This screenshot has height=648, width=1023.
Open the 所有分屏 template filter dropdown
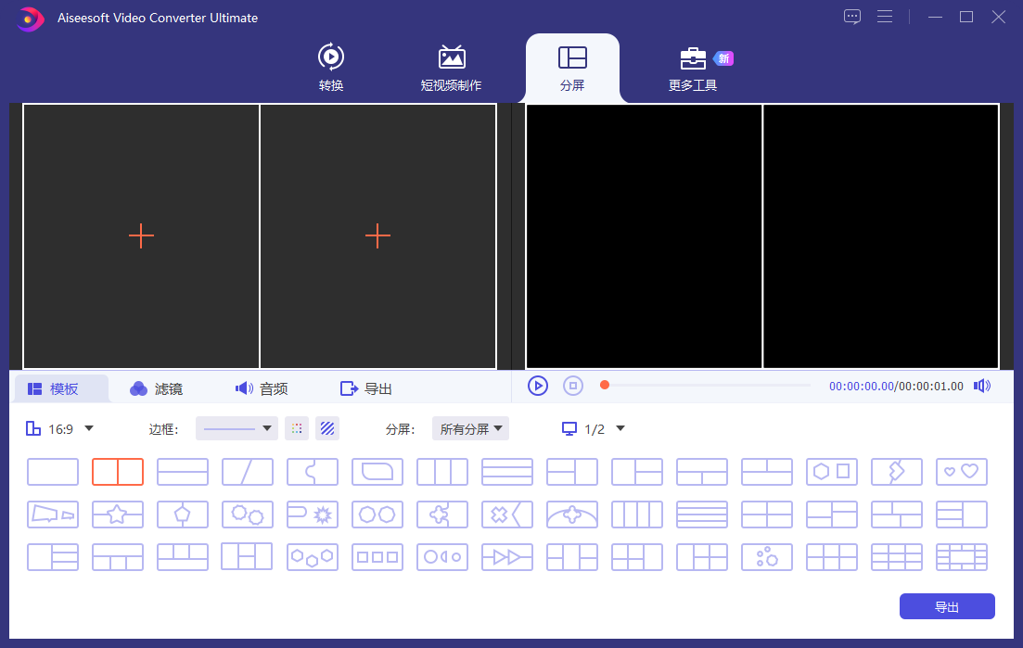click(470, 428)
